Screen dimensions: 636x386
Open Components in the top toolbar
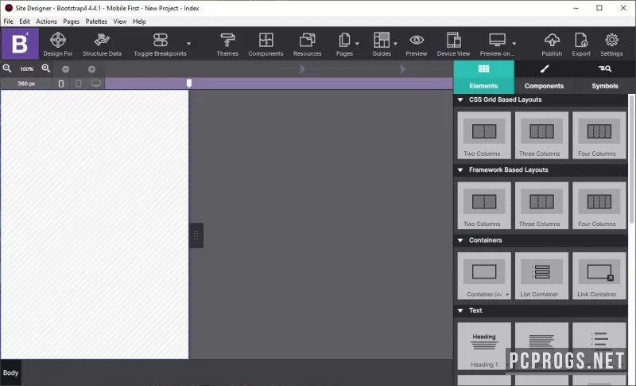(266, 45)
